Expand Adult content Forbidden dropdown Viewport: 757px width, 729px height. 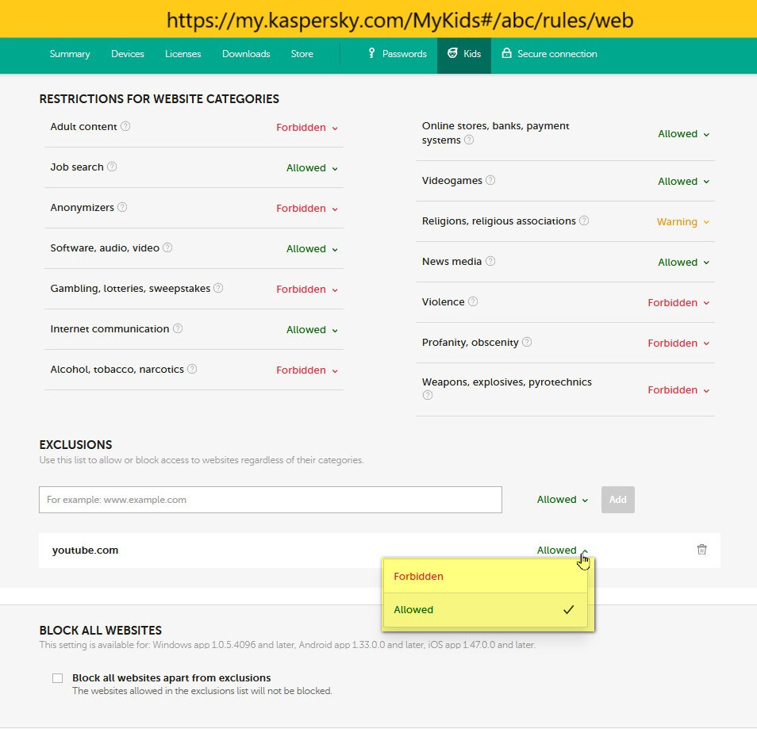point(307,128)
